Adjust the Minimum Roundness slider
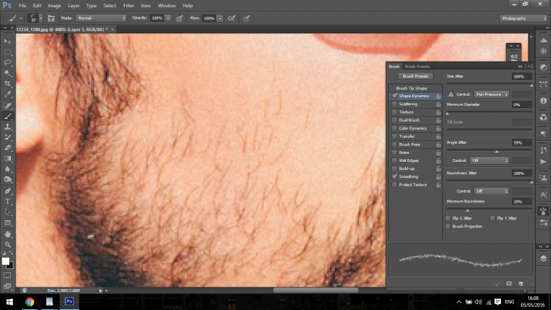 [468, 210]
